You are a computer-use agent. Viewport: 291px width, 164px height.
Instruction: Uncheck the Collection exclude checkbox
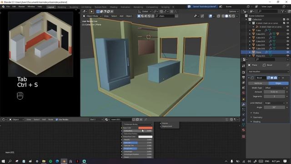tap(284, 20)
